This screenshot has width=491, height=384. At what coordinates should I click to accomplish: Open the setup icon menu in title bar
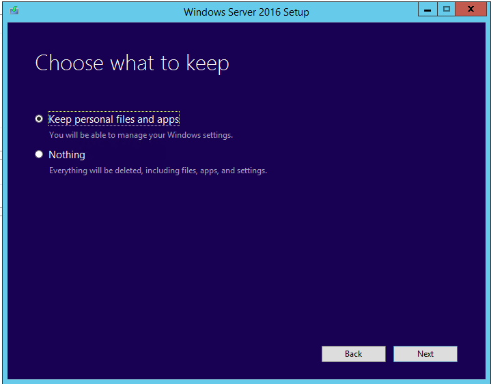pyautogui.click(x=14, y=11)
